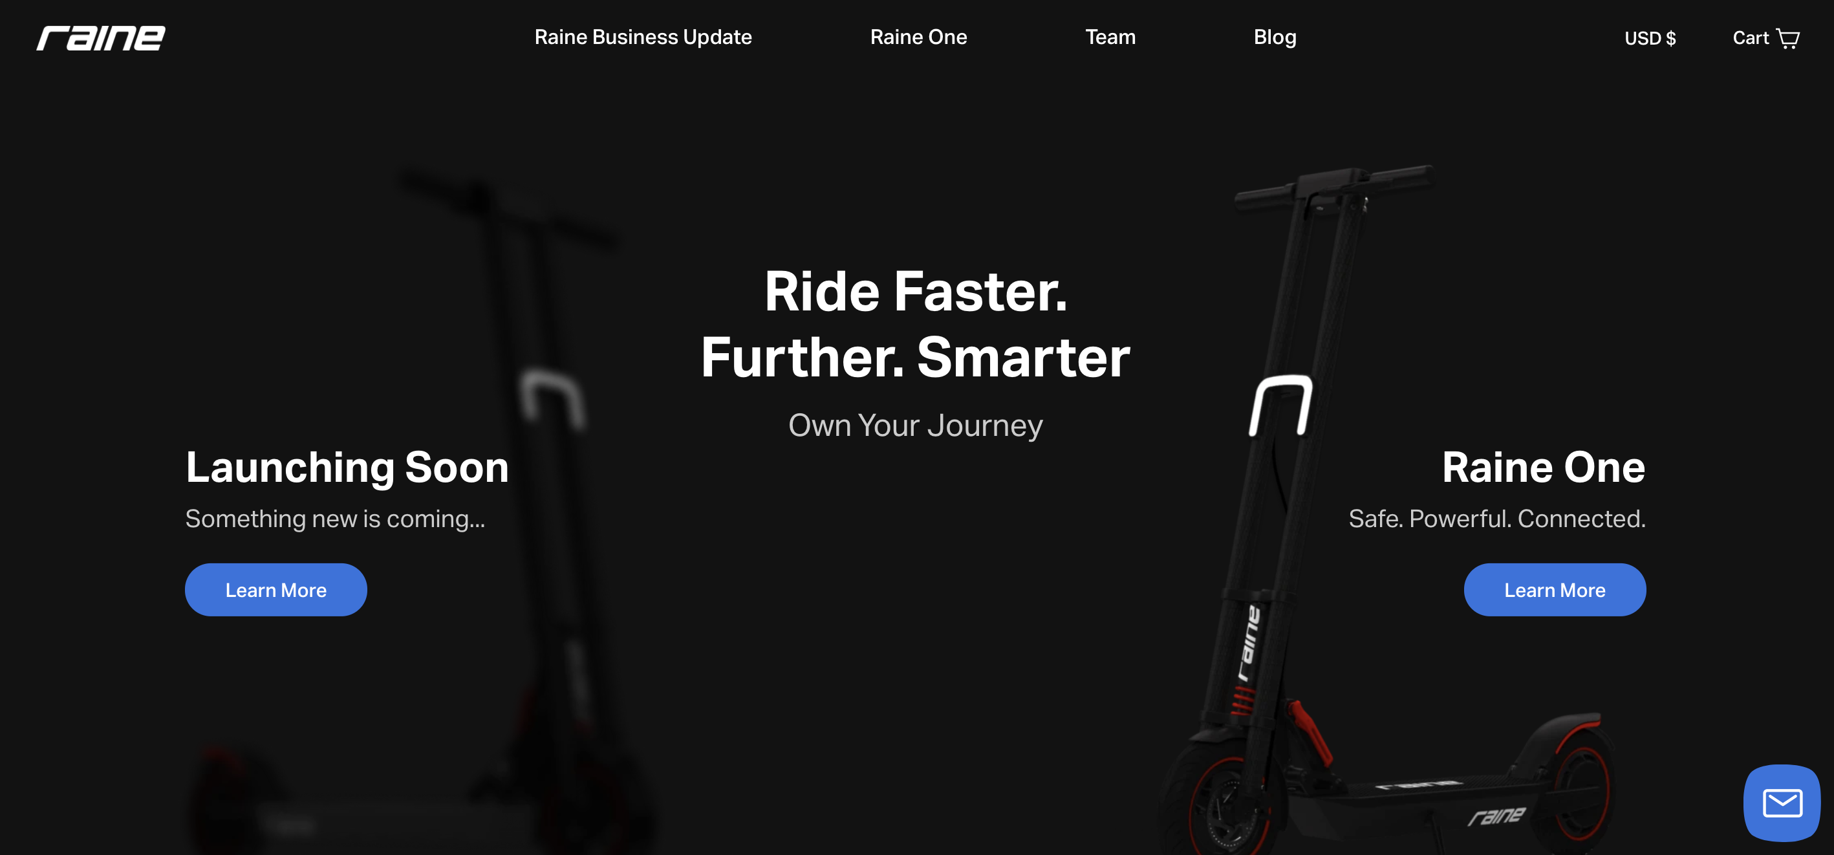Go to the Raine One menu item
1834x855 pixels.
coord(918,37)
